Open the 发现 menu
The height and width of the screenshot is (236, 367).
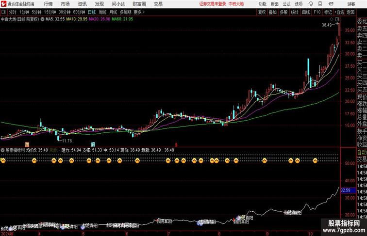click(99, 4)
